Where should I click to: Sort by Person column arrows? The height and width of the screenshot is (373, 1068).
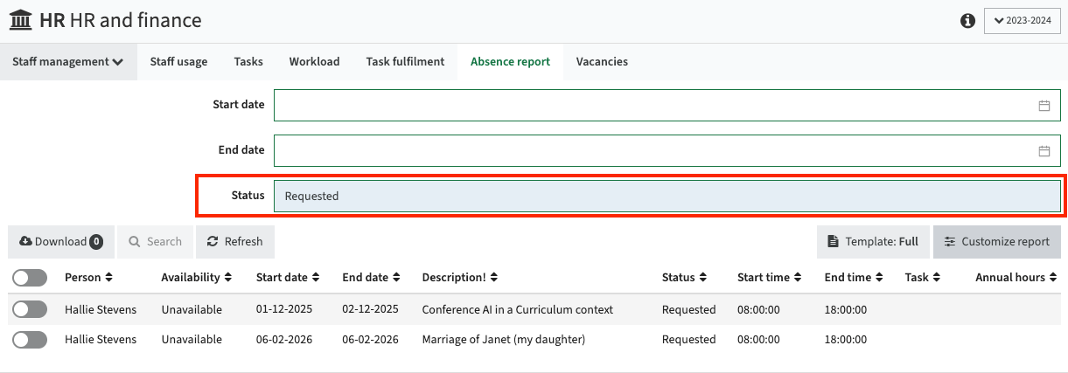point(108,278)
